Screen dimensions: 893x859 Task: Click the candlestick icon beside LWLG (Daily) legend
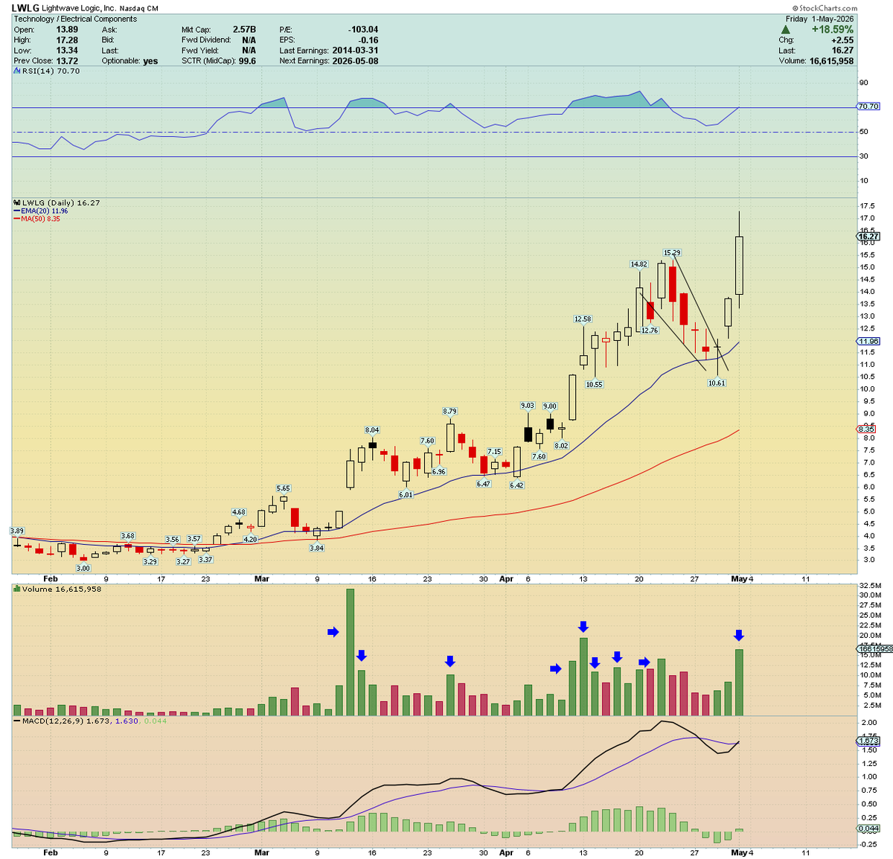tap(17, 202)
